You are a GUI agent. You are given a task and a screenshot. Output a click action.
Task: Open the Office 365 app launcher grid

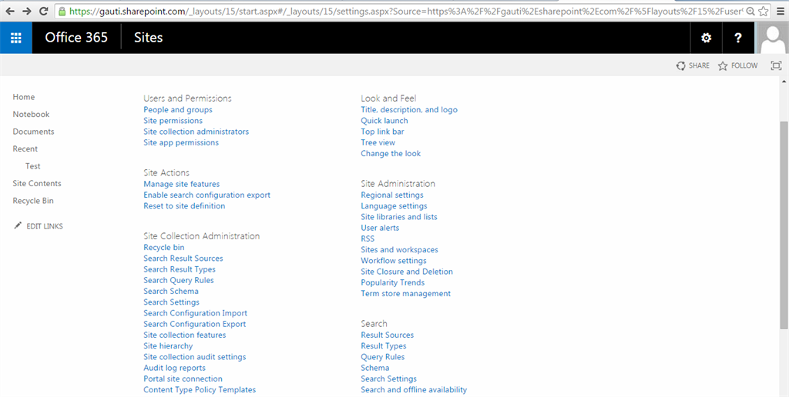[x=16, y=38]
